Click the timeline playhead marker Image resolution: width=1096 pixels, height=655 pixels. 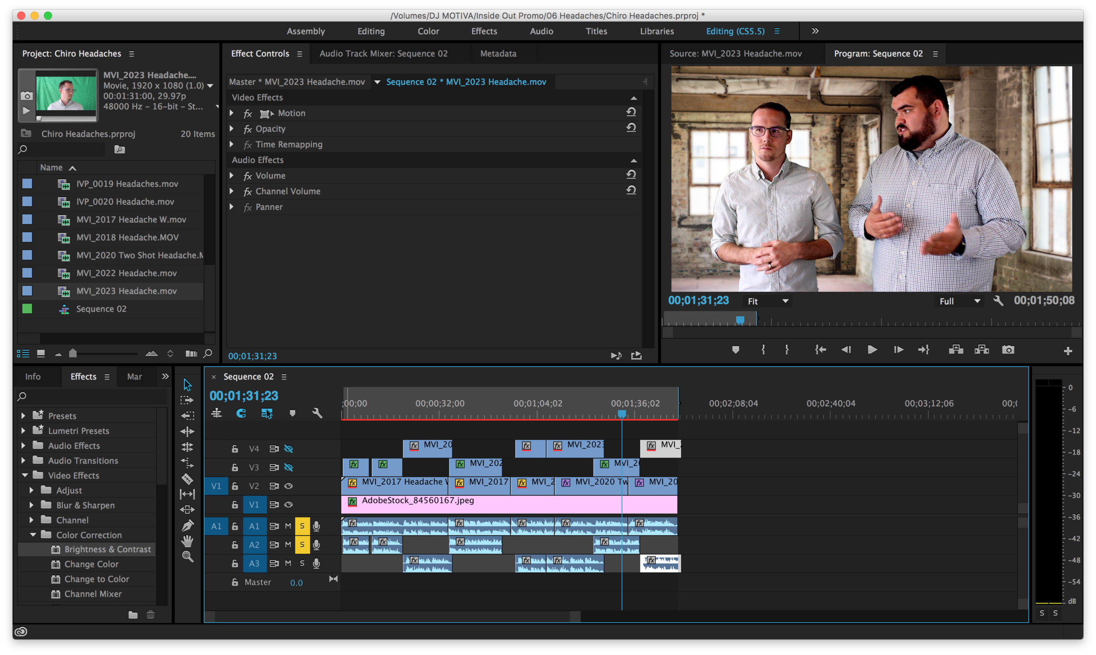point(622,414)
